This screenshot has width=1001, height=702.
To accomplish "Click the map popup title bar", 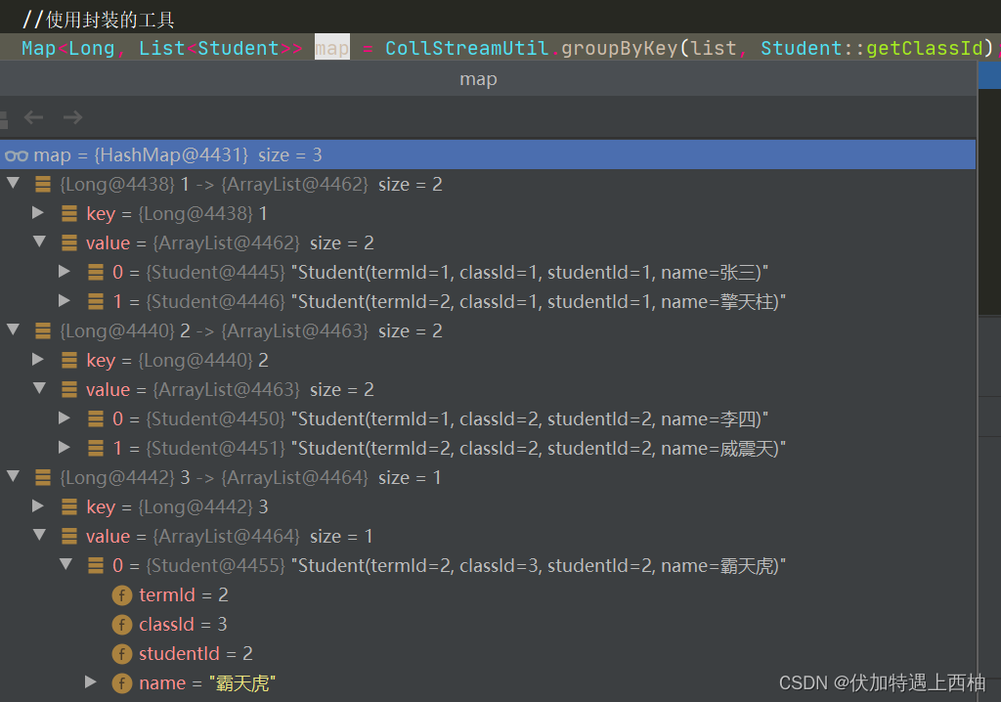I will pos(488,79).
